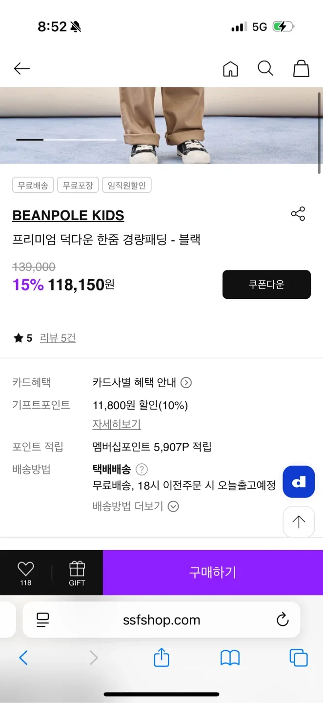The width and height of the screenshot is (323, 703).
Task: Expand 배송방법 더보기 chevron
Action: (173, 506)
